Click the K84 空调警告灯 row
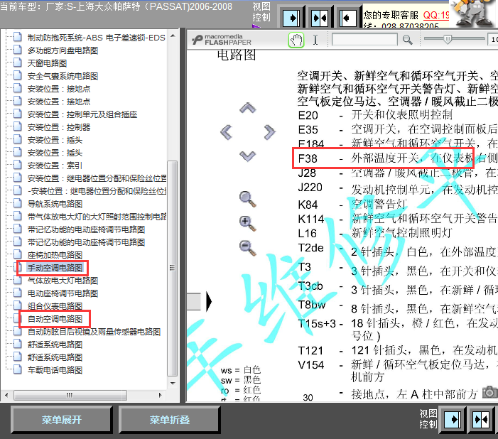This screenshot has height=439, width=498. [x=352, y=205]
